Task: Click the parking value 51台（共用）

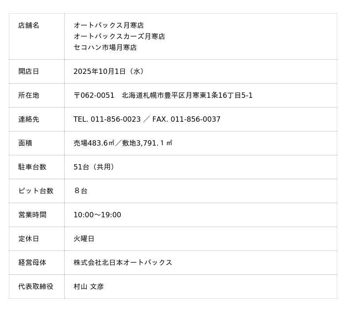Action: [95, 167]
